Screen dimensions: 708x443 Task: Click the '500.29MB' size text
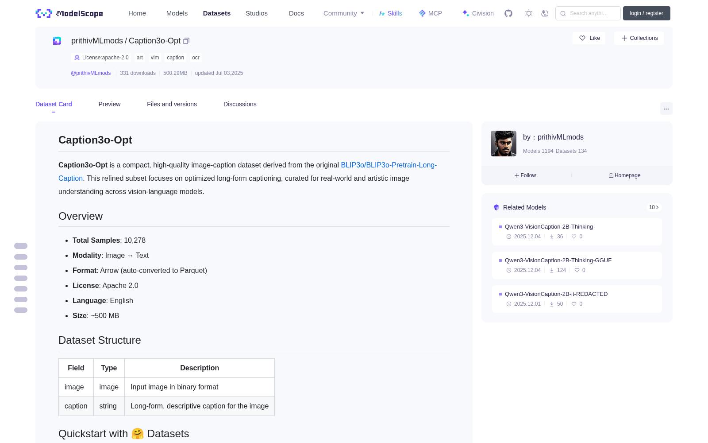[x=175, y=73]
